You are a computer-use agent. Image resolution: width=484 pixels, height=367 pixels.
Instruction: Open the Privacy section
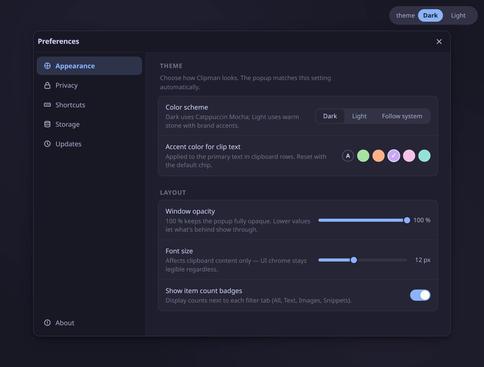(89, 85)
